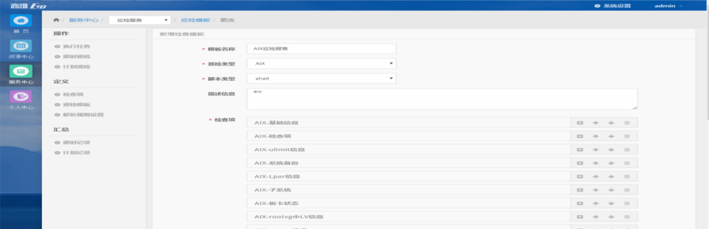Open the admin user menu

pyautogui.click(x=668, y=6)
